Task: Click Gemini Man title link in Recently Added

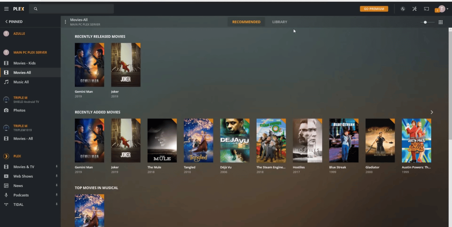Action: point(84,167)
